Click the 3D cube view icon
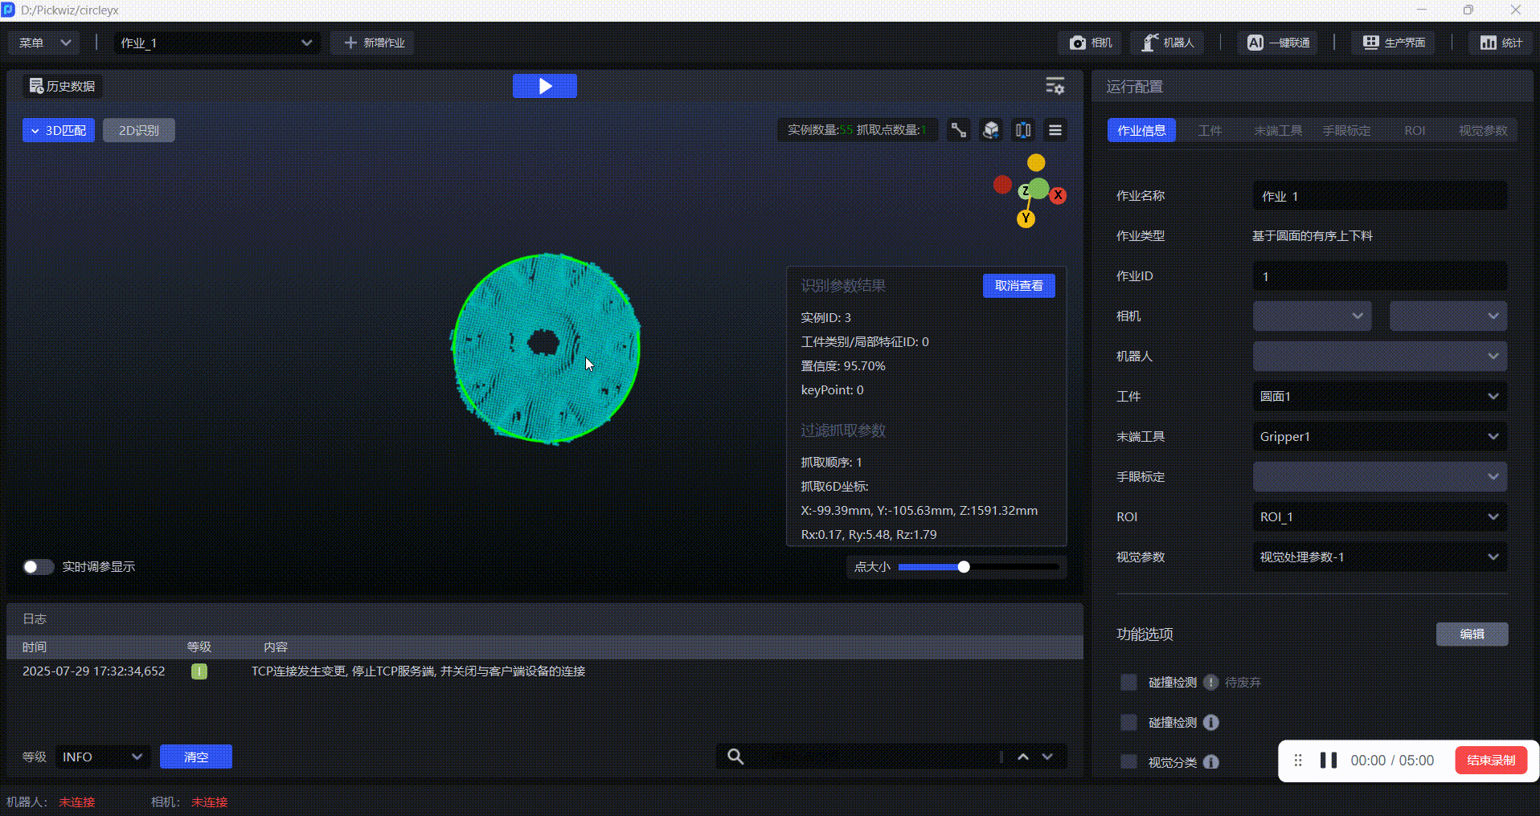 tap(991, 130)
